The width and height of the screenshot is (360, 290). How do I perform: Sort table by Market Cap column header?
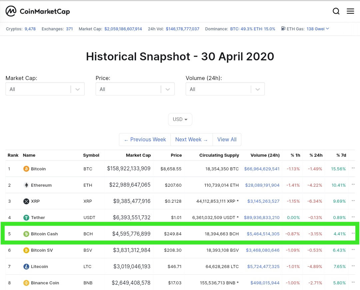click(138, 155)
